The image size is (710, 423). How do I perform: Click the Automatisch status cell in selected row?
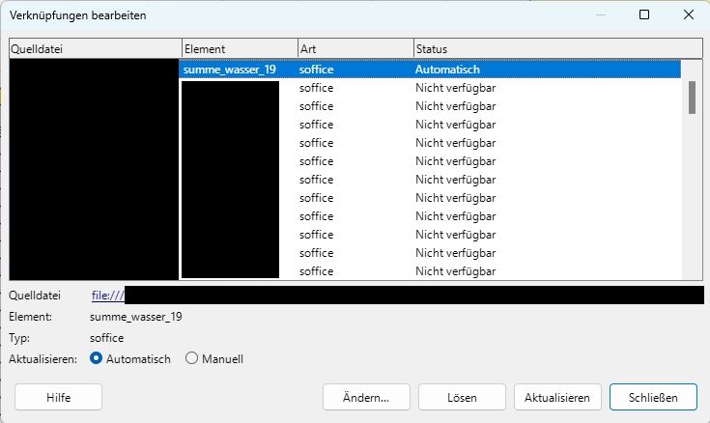point(447,70)
